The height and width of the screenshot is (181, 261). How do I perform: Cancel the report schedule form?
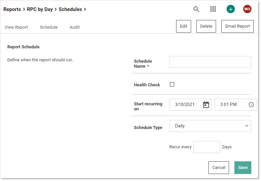[x=219, y=168]
